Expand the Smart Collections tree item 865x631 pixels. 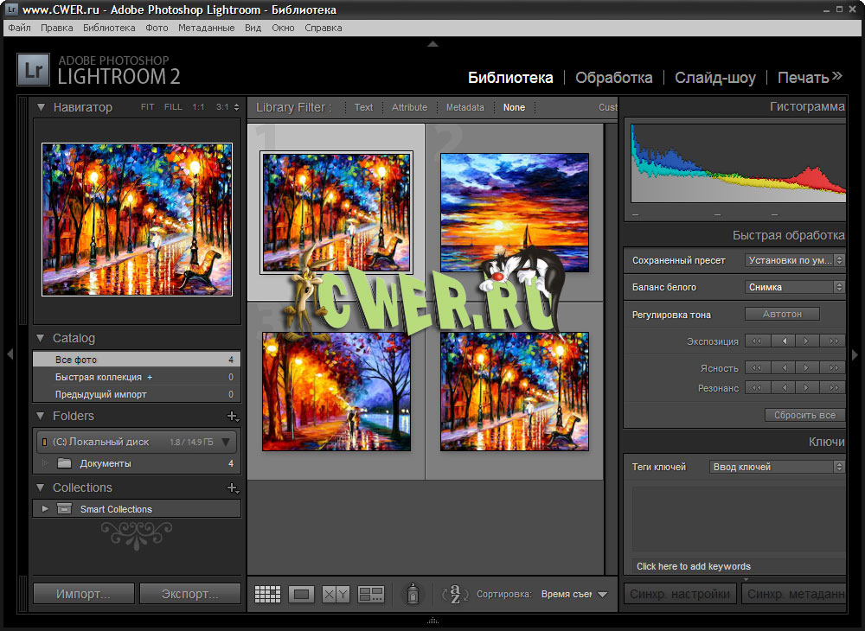(45, 509)
